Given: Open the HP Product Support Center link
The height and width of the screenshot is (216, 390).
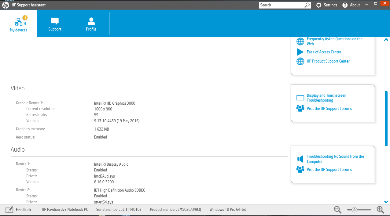Looking at the screenshot, I should point(328,61).
